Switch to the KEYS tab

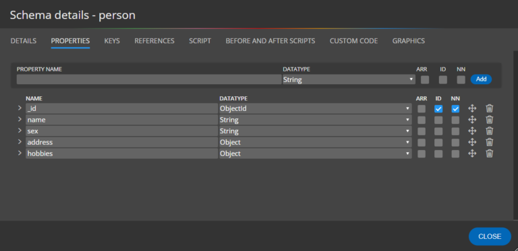112,41
